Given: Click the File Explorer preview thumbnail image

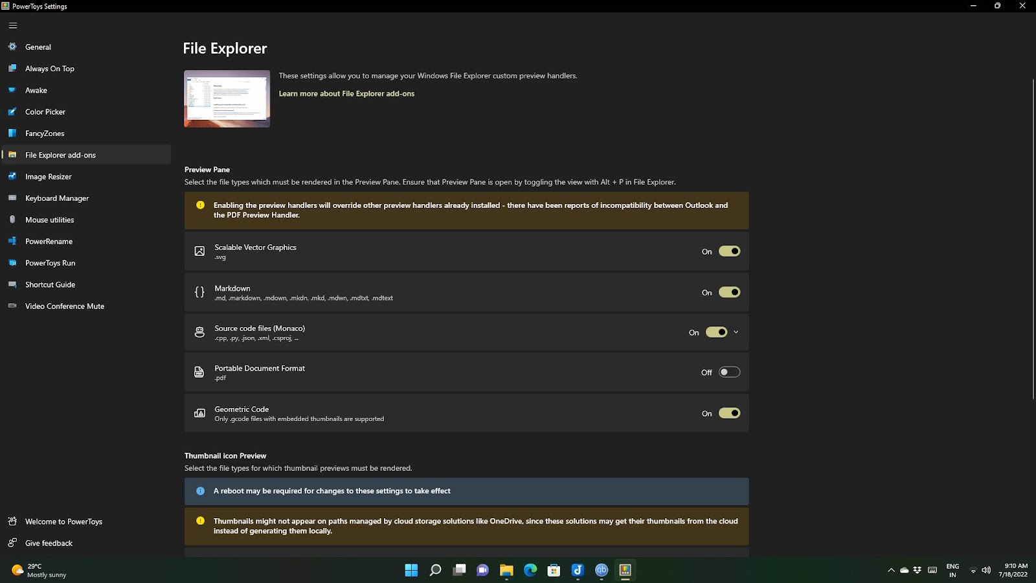Looking at the screenshot, I should click(x=227, y=98).
